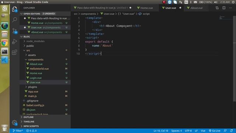Open Visual Studio Code from the dock
Image resolution: width=236 pixels, height=133 pixels.
point(5,60)
